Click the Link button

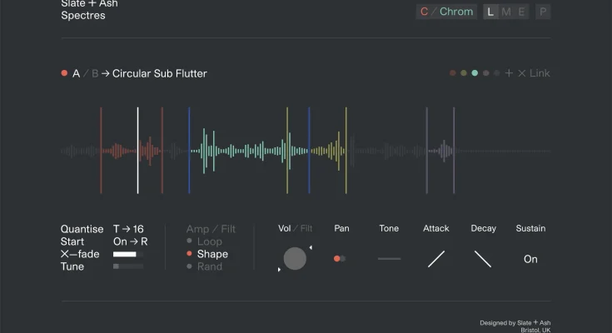coord(540,73)
